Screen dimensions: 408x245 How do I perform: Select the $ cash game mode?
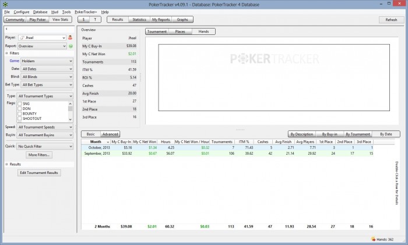coord(83,19)
